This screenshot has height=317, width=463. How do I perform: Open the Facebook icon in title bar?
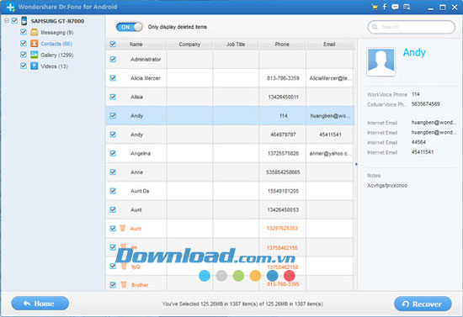click(385, 7)
